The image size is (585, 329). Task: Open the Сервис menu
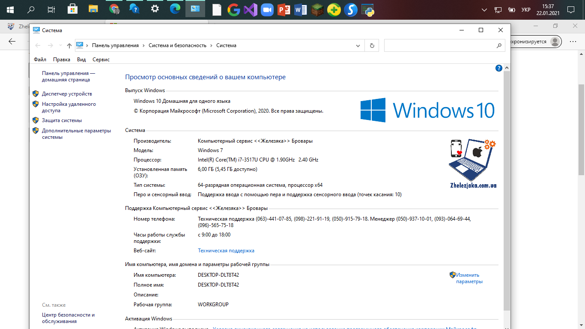click(x=101, y=60)
